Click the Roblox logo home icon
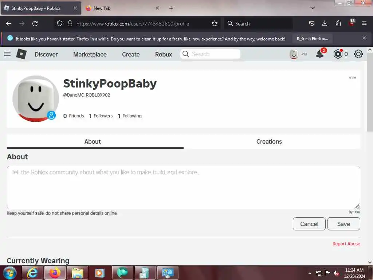The height and width of the screenshot is (280, 373). 21,54
